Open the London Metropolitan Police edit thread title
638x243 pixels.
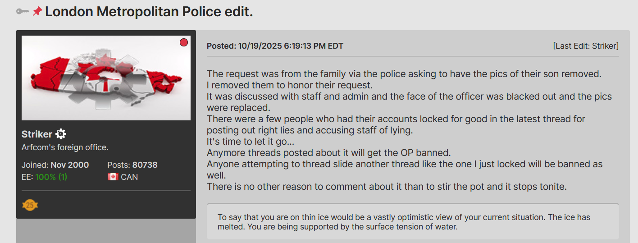coord(149,12)
